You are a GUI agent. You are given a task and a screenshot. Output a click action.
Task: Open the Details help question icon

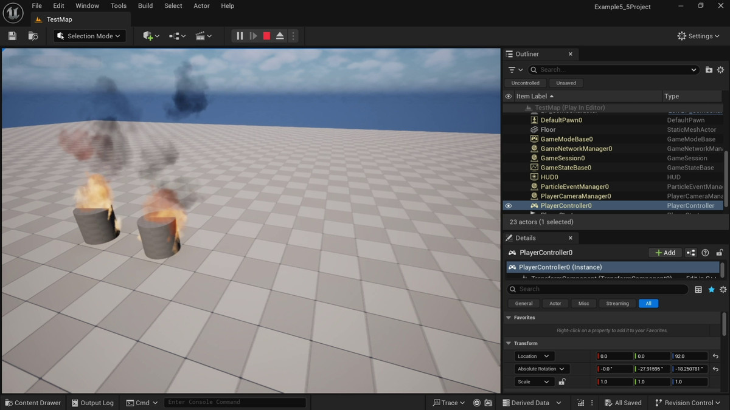coord(706,253)
